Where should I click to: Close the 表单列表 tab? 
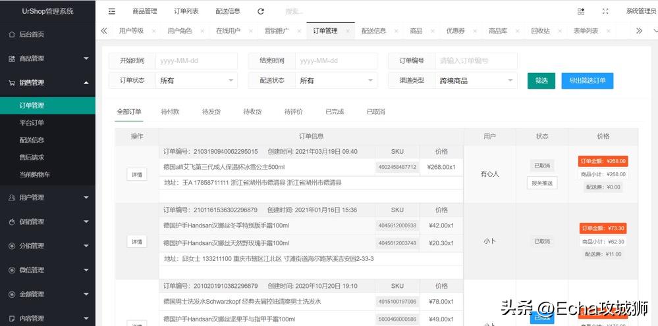click(x=609, y=31)
